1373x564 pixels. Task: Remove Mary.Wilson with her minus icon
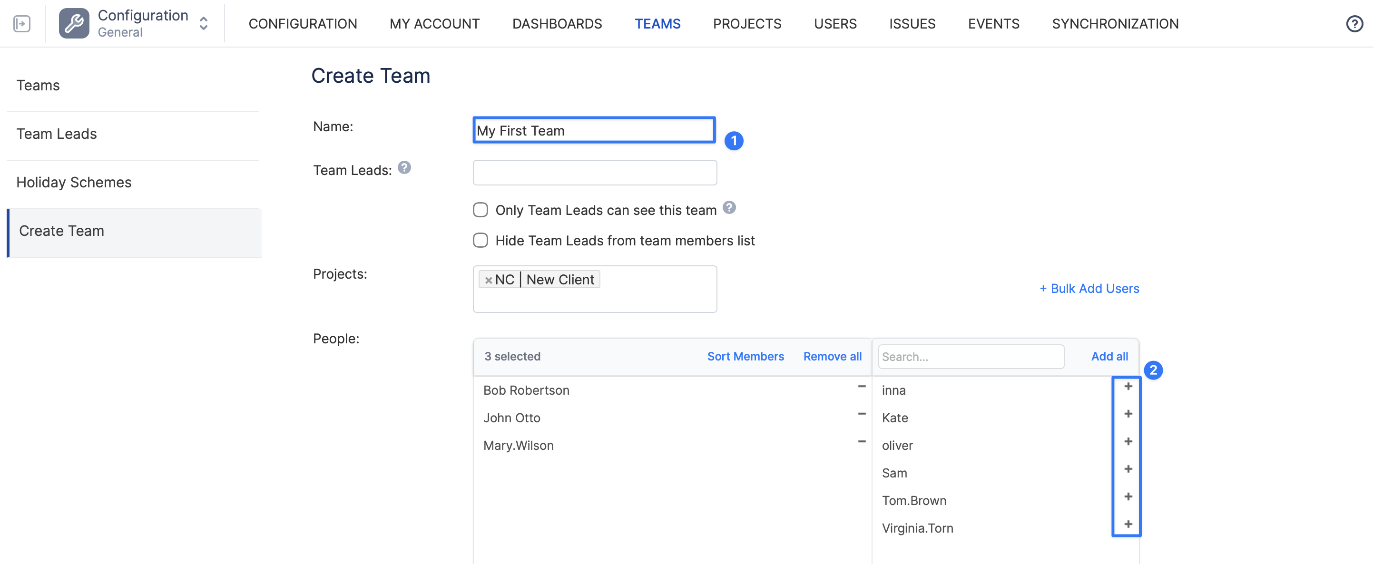tap(861, 441)
